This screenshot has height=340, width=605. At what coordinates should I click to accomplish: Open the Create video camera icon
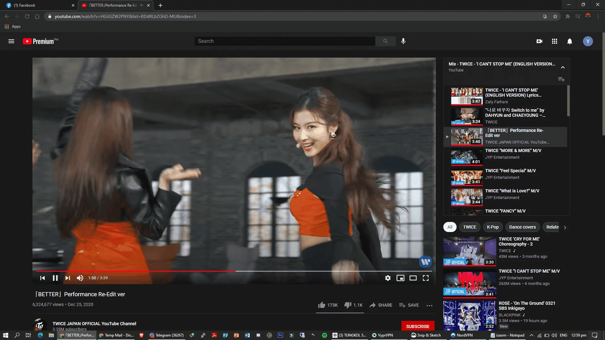click(x=539, y=41)
